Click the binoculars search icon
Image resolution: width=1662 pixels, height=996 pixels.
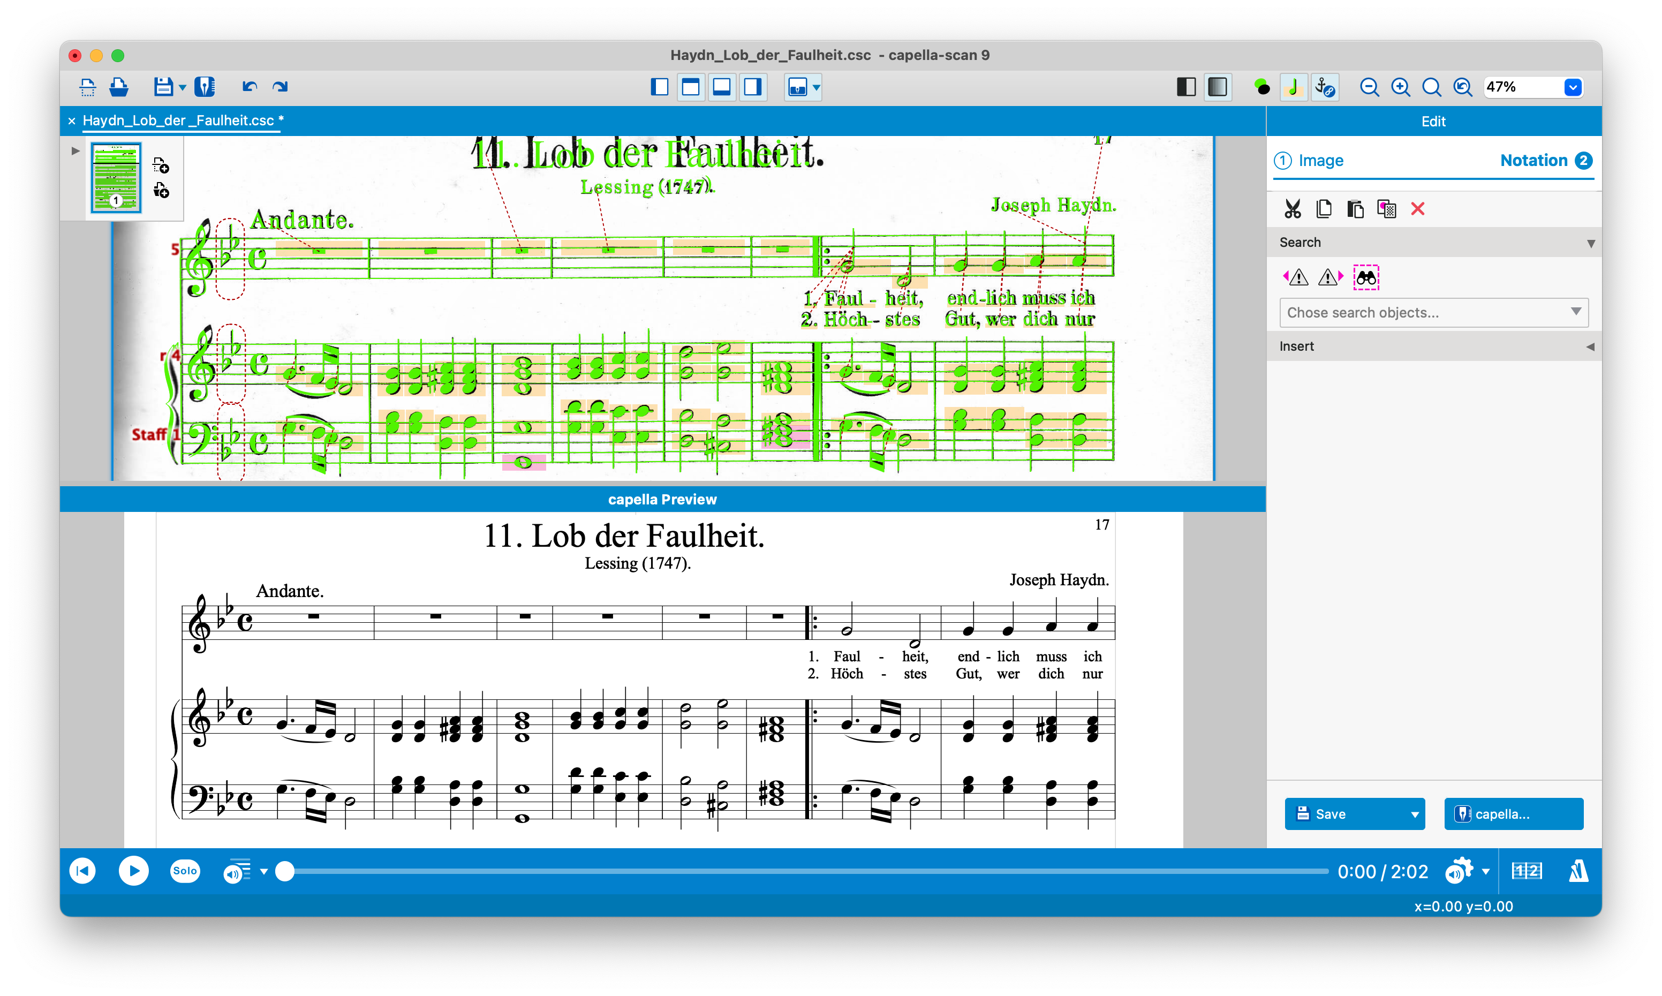coord(1367,277)
